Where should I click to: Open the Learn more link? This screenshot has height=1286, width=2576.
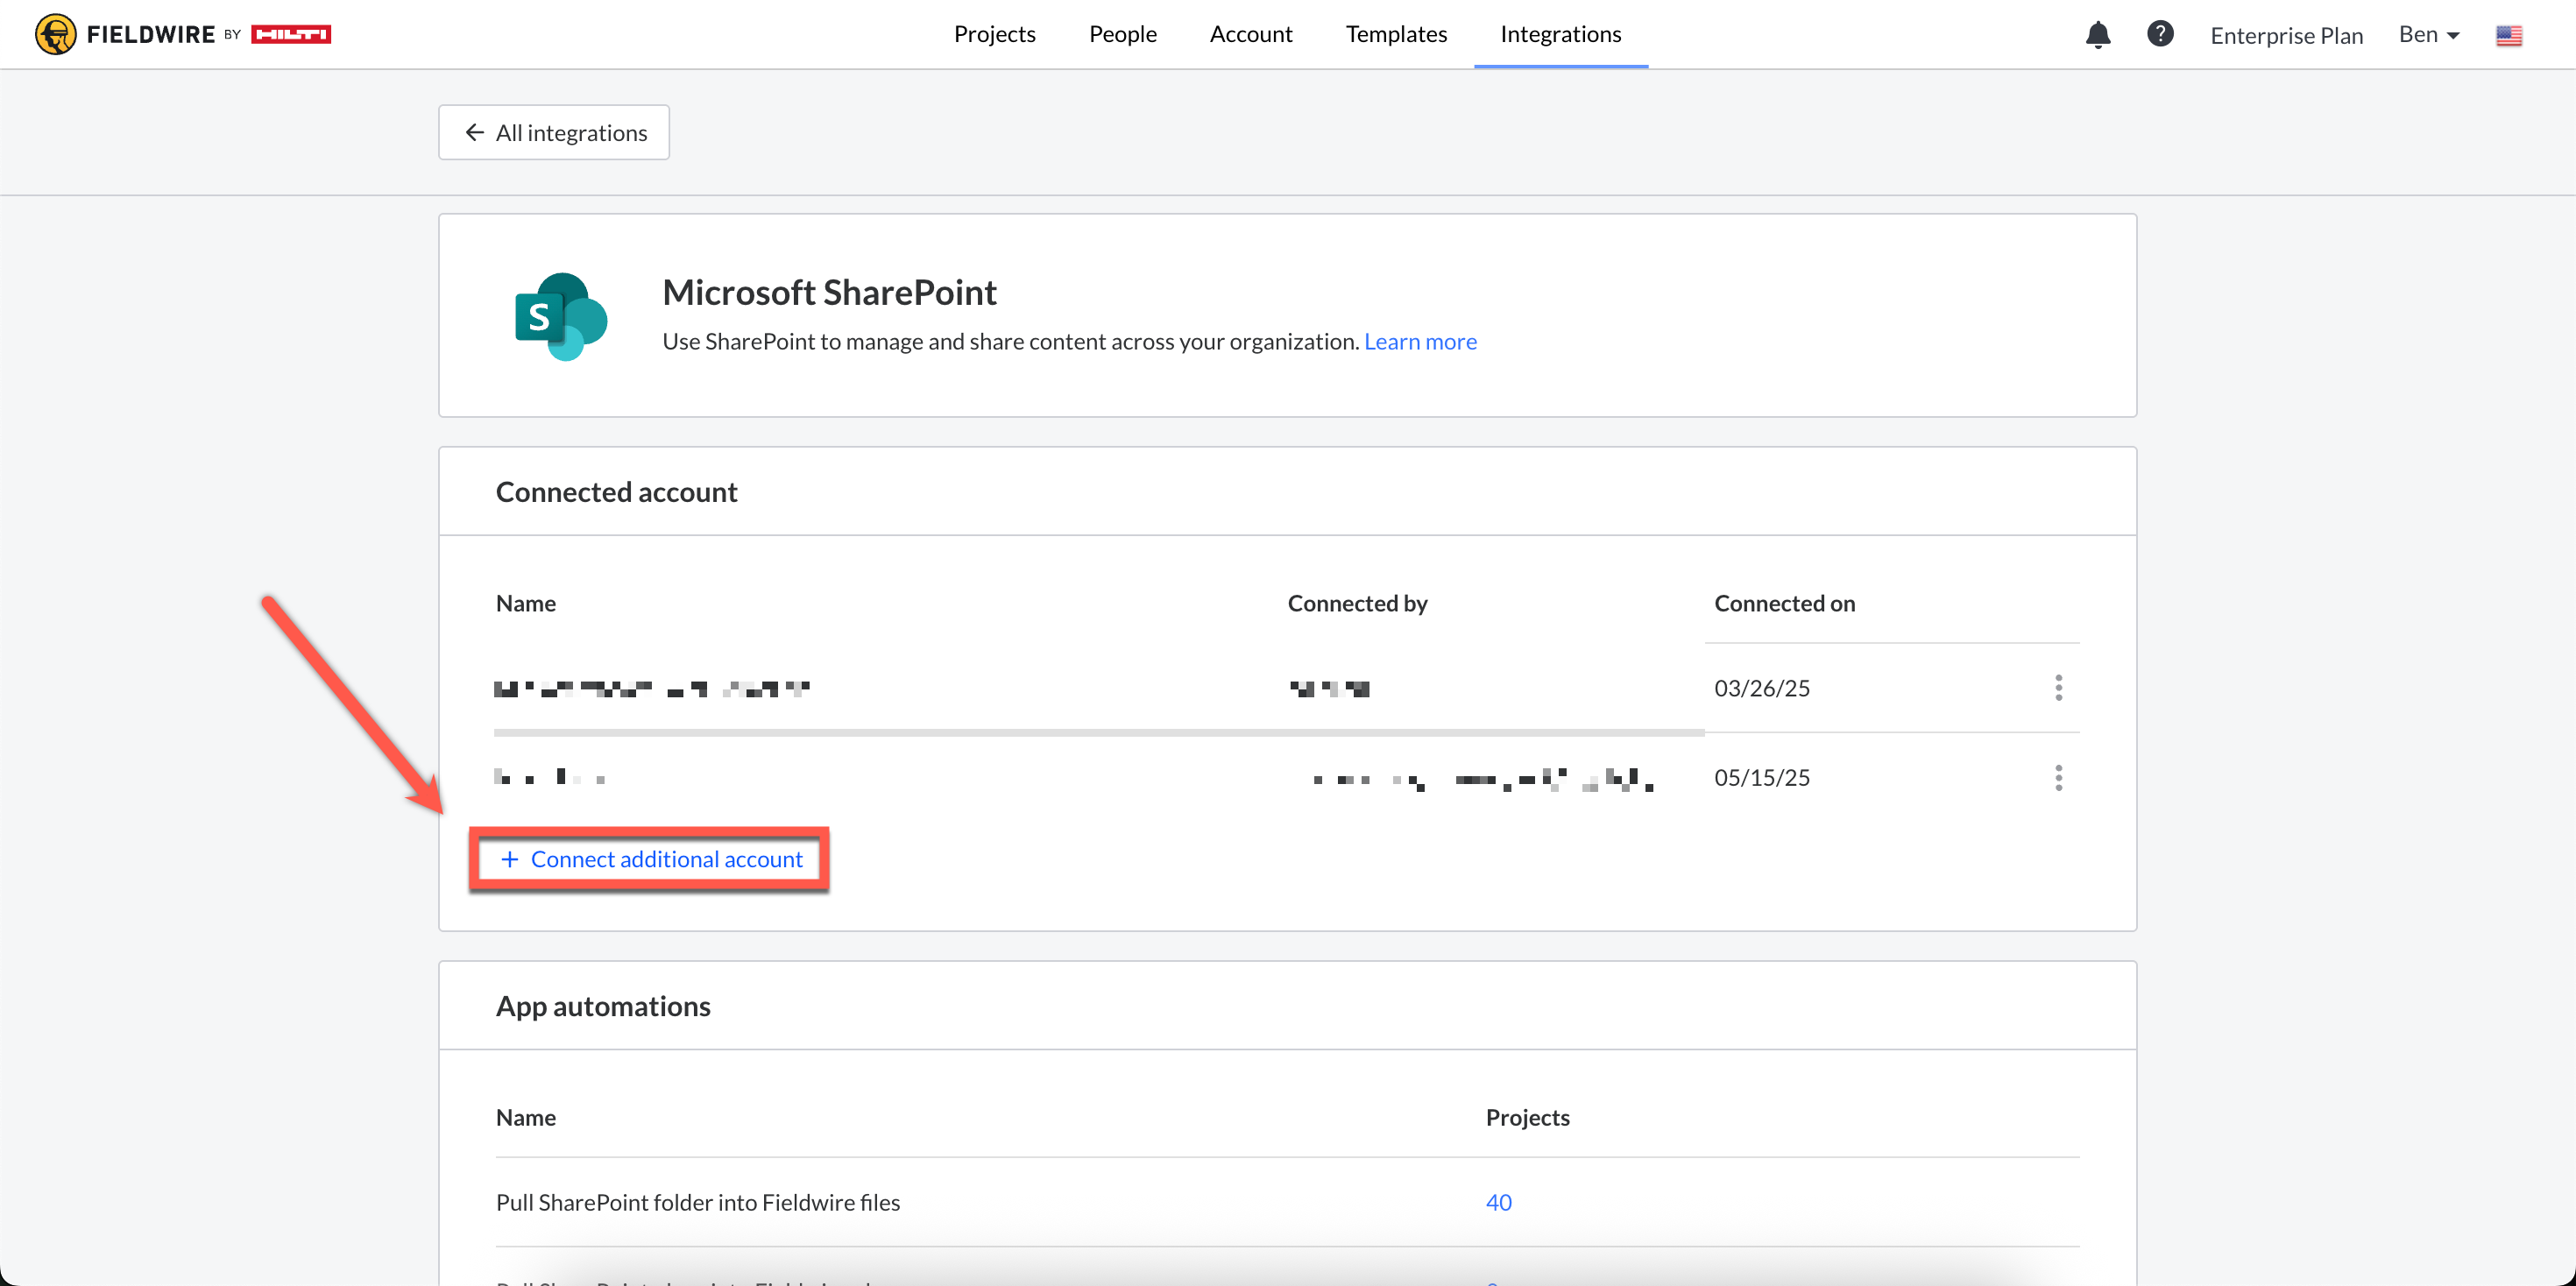pyautogui.click(x=1420, y=341)
